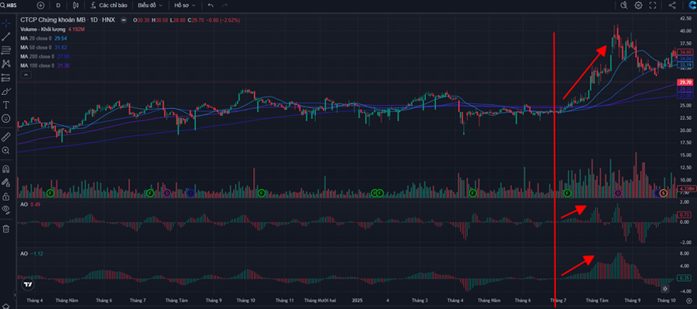Image resolution: width=697 pixels, height=309 pixels.
Task: Click the 0.35 AO scale value label
Action: coord(685,278)
